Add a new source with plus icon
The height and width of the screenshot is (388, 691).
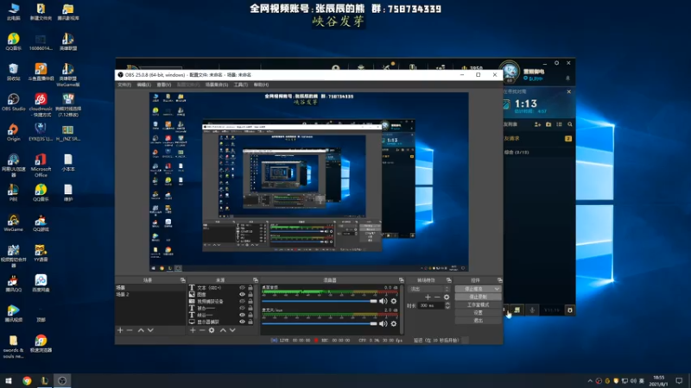(193, 330)
